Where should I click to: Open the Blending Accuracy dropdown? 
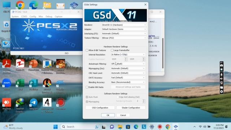click(128, 82)
